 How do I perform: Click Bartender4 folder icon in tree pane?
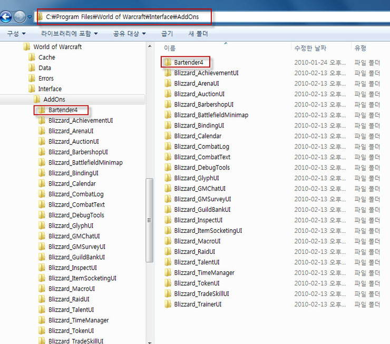click(42, 110)
